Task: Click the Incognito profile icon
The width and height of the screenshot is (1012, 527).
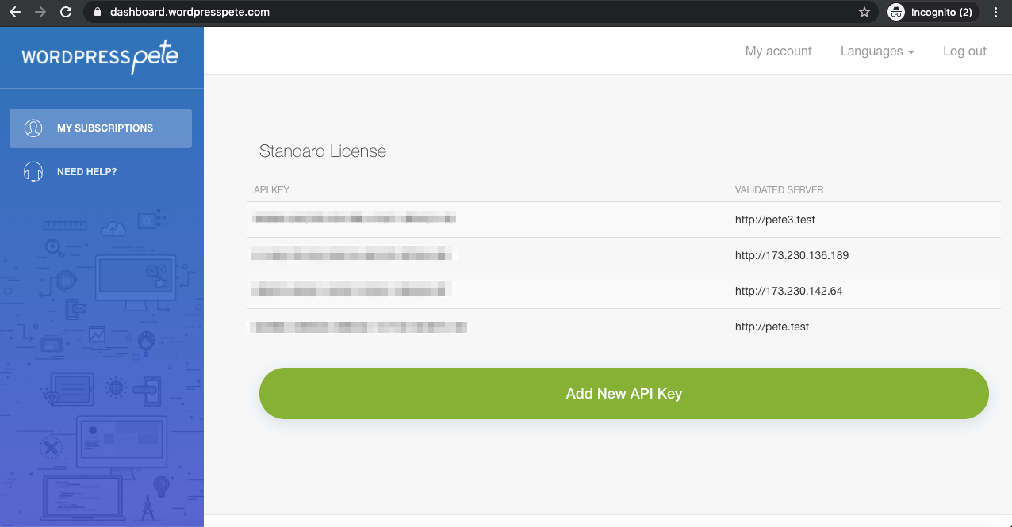Action: pyautogui.click(x=896, y=13)
